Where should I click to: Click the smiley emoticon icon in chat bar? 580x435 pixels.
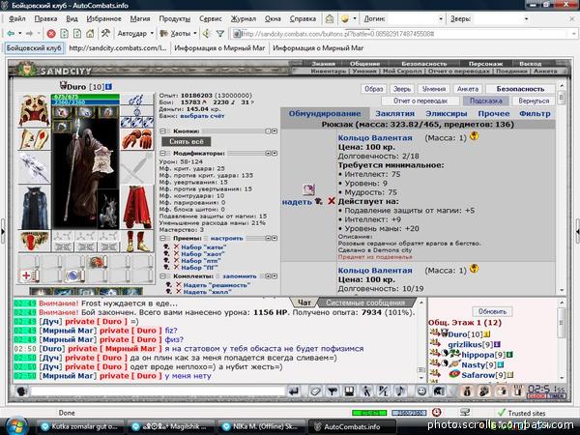(x=421, y=391)
